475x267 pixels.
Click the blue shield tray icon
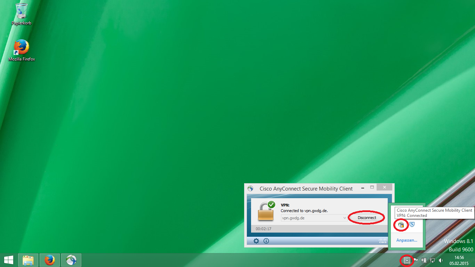pyautogui.click(x=412, y=225)
